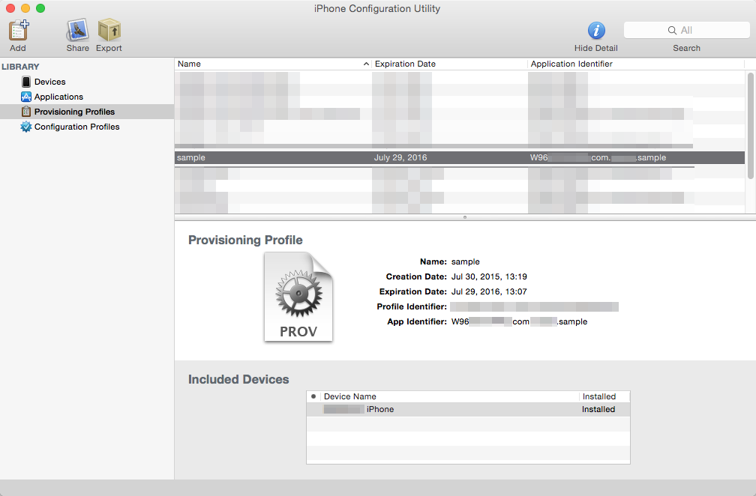Image resolution: width=756 pixels, height=496 pixels.
Task: Click the blurred Profile Identifier value
Action: point(534,306)
